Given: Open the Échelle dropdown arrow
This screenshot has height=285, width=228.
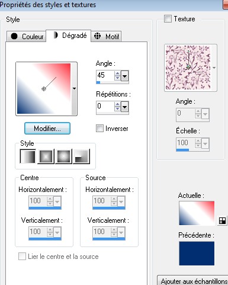Looking at the screenshot, I should (x=205, y=143).
